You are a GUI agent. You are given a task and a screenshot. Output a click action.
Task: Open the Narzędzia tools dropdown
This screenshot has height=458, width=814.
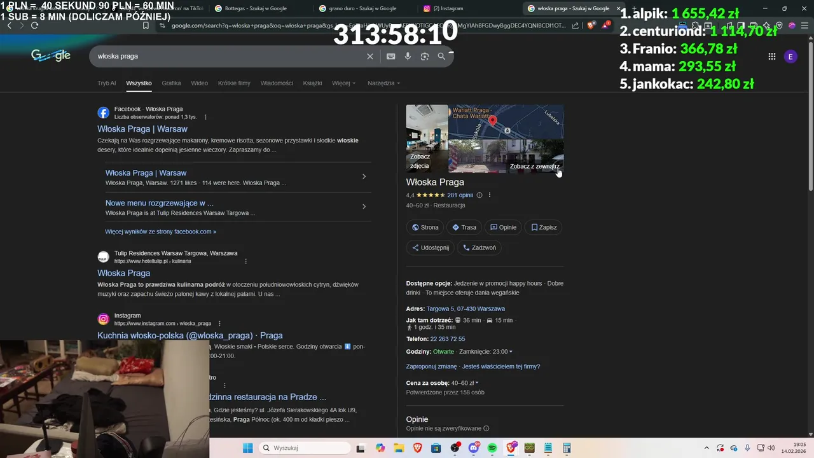[x=383, y=83]
